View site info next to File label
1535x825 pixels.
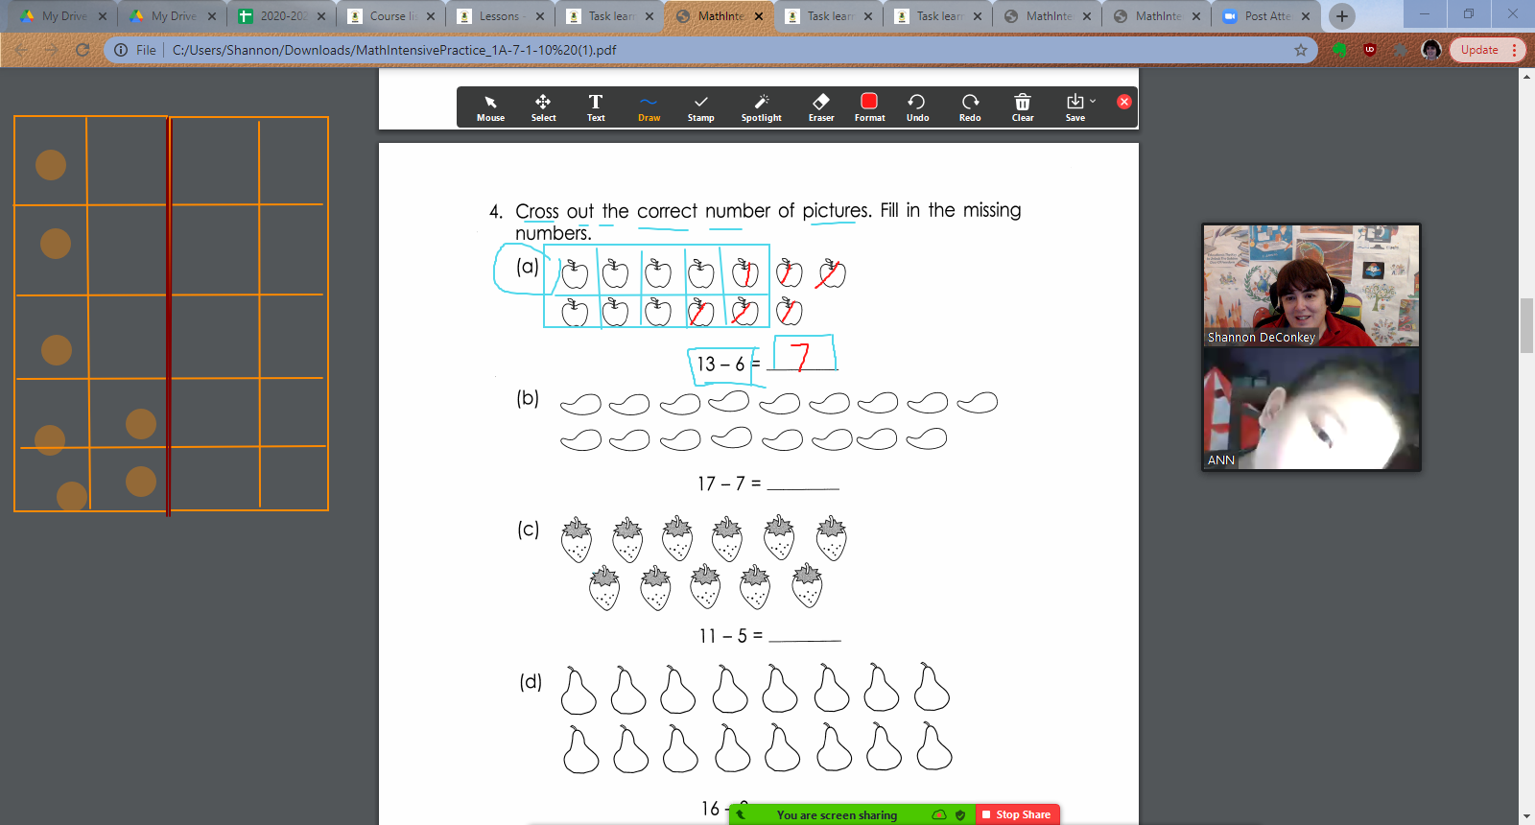pos(121,50)
